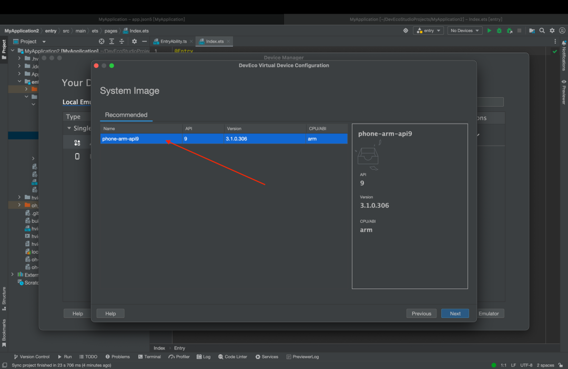Viewport: 568px width, 369px height.
Task: Expand External Libraries node
Action: [x=13, y=274]
